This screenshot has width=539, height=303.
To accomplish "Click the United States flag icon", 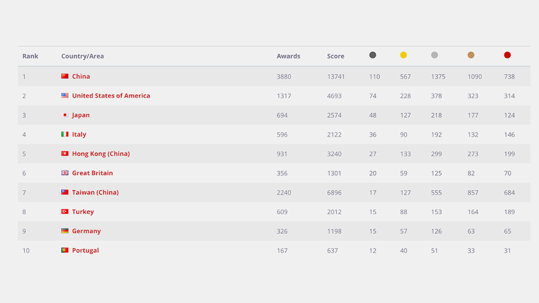I will pyautogui.click(x=65, y=96).
